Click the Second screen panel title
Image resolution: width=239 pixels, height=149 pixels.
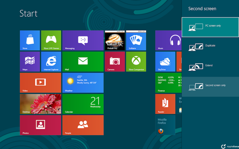202,9
